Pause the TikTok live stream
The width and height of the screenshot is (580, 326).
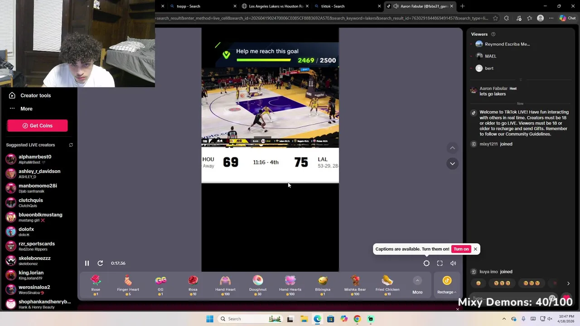point(87,263)
